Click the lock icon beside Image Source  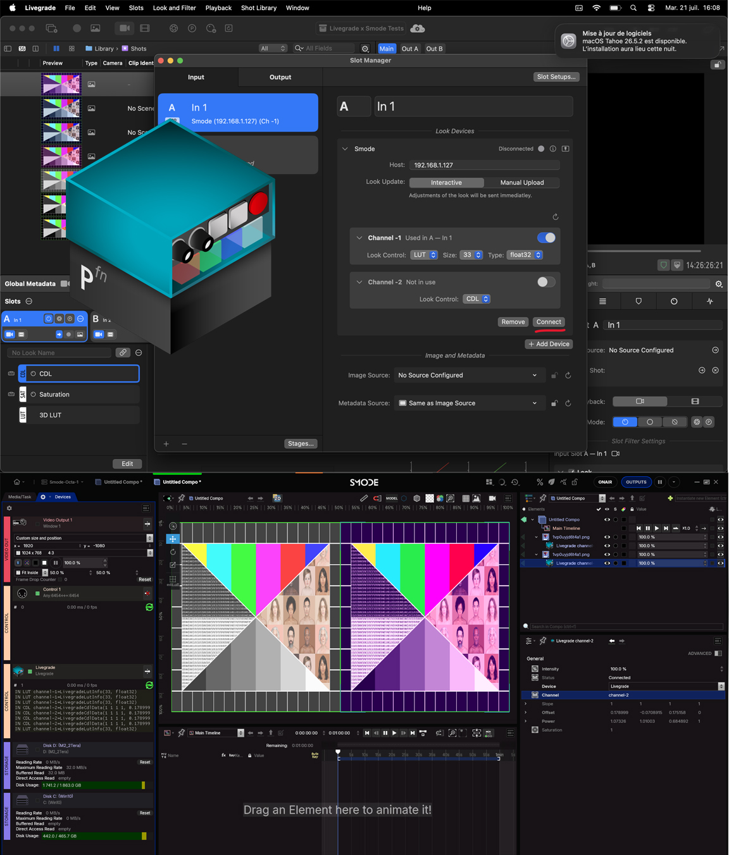pos(554,376)
